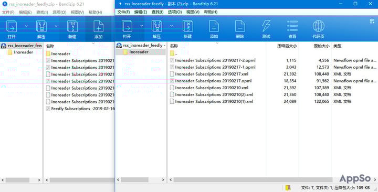Image resolution: width=378 pixels, height=192 pixels.
Task: Expand Open dropdown arrow in front window
Action: pyautogui.click(x=142, y=26)
